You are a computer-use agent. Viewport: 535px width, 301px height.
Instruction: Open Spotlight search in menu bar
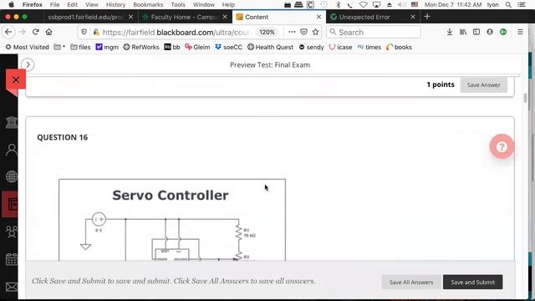point(508,5)
